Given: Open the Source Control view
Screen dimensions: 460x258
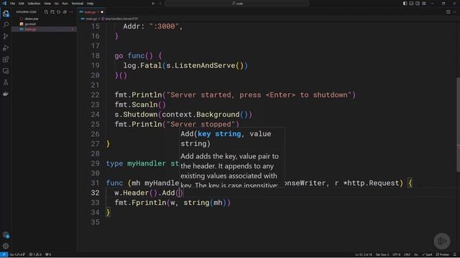Looking at the screenshot, I should pyautogui.click(x=6, y=37).
